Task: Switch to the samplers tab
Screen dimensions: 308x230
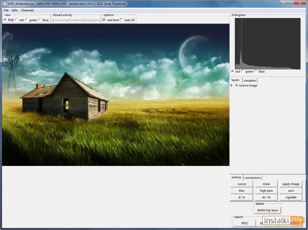Action: pos(250,81)
